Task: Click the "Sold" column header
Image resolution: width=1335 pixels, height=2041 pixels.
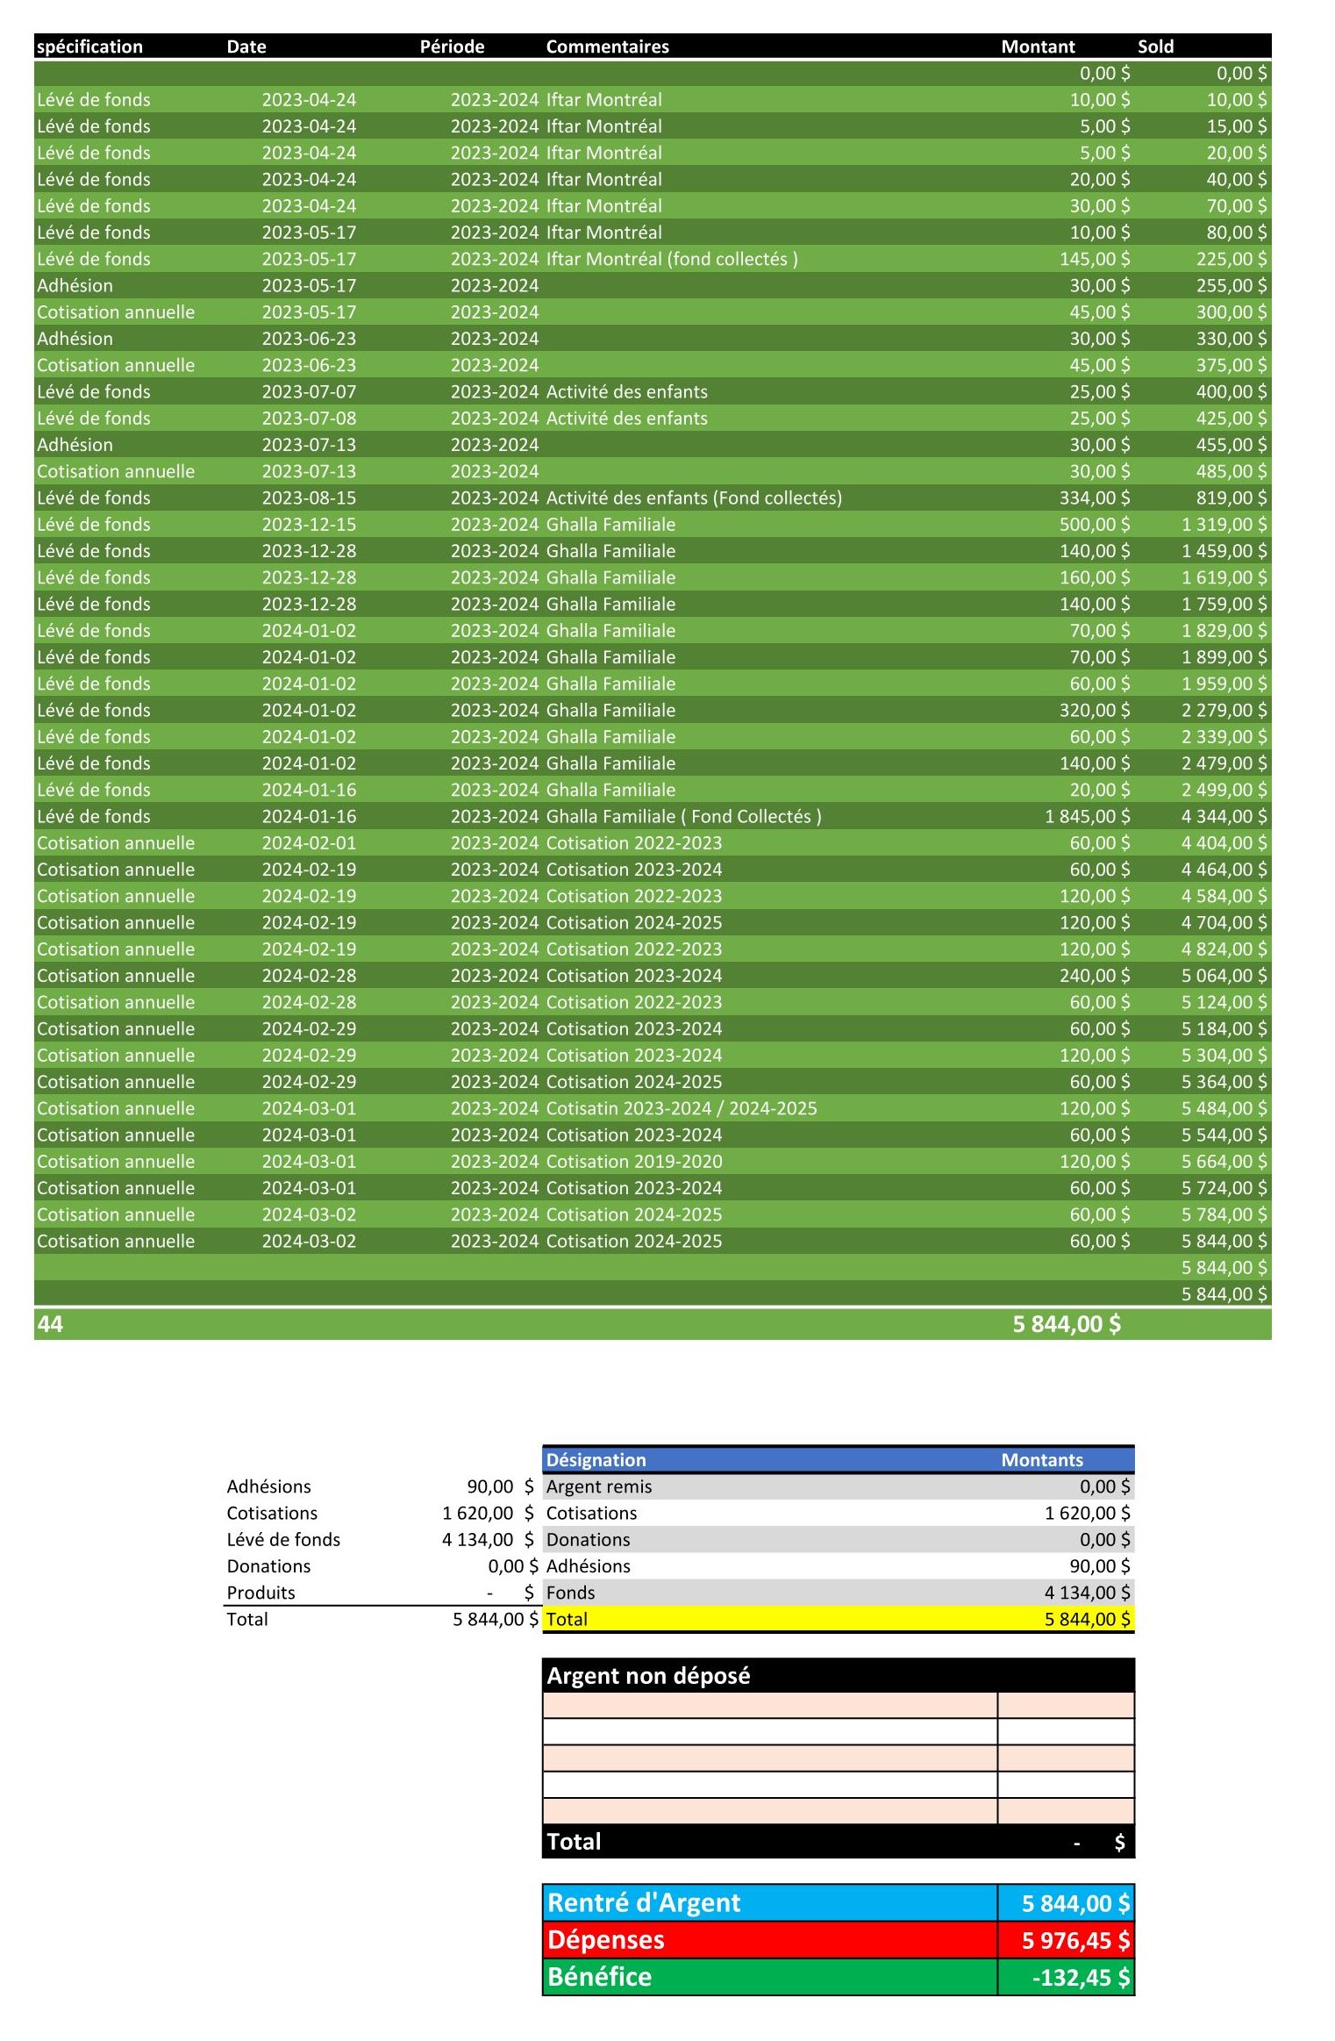Action: pyautogui.click(x=1155, y=47)
